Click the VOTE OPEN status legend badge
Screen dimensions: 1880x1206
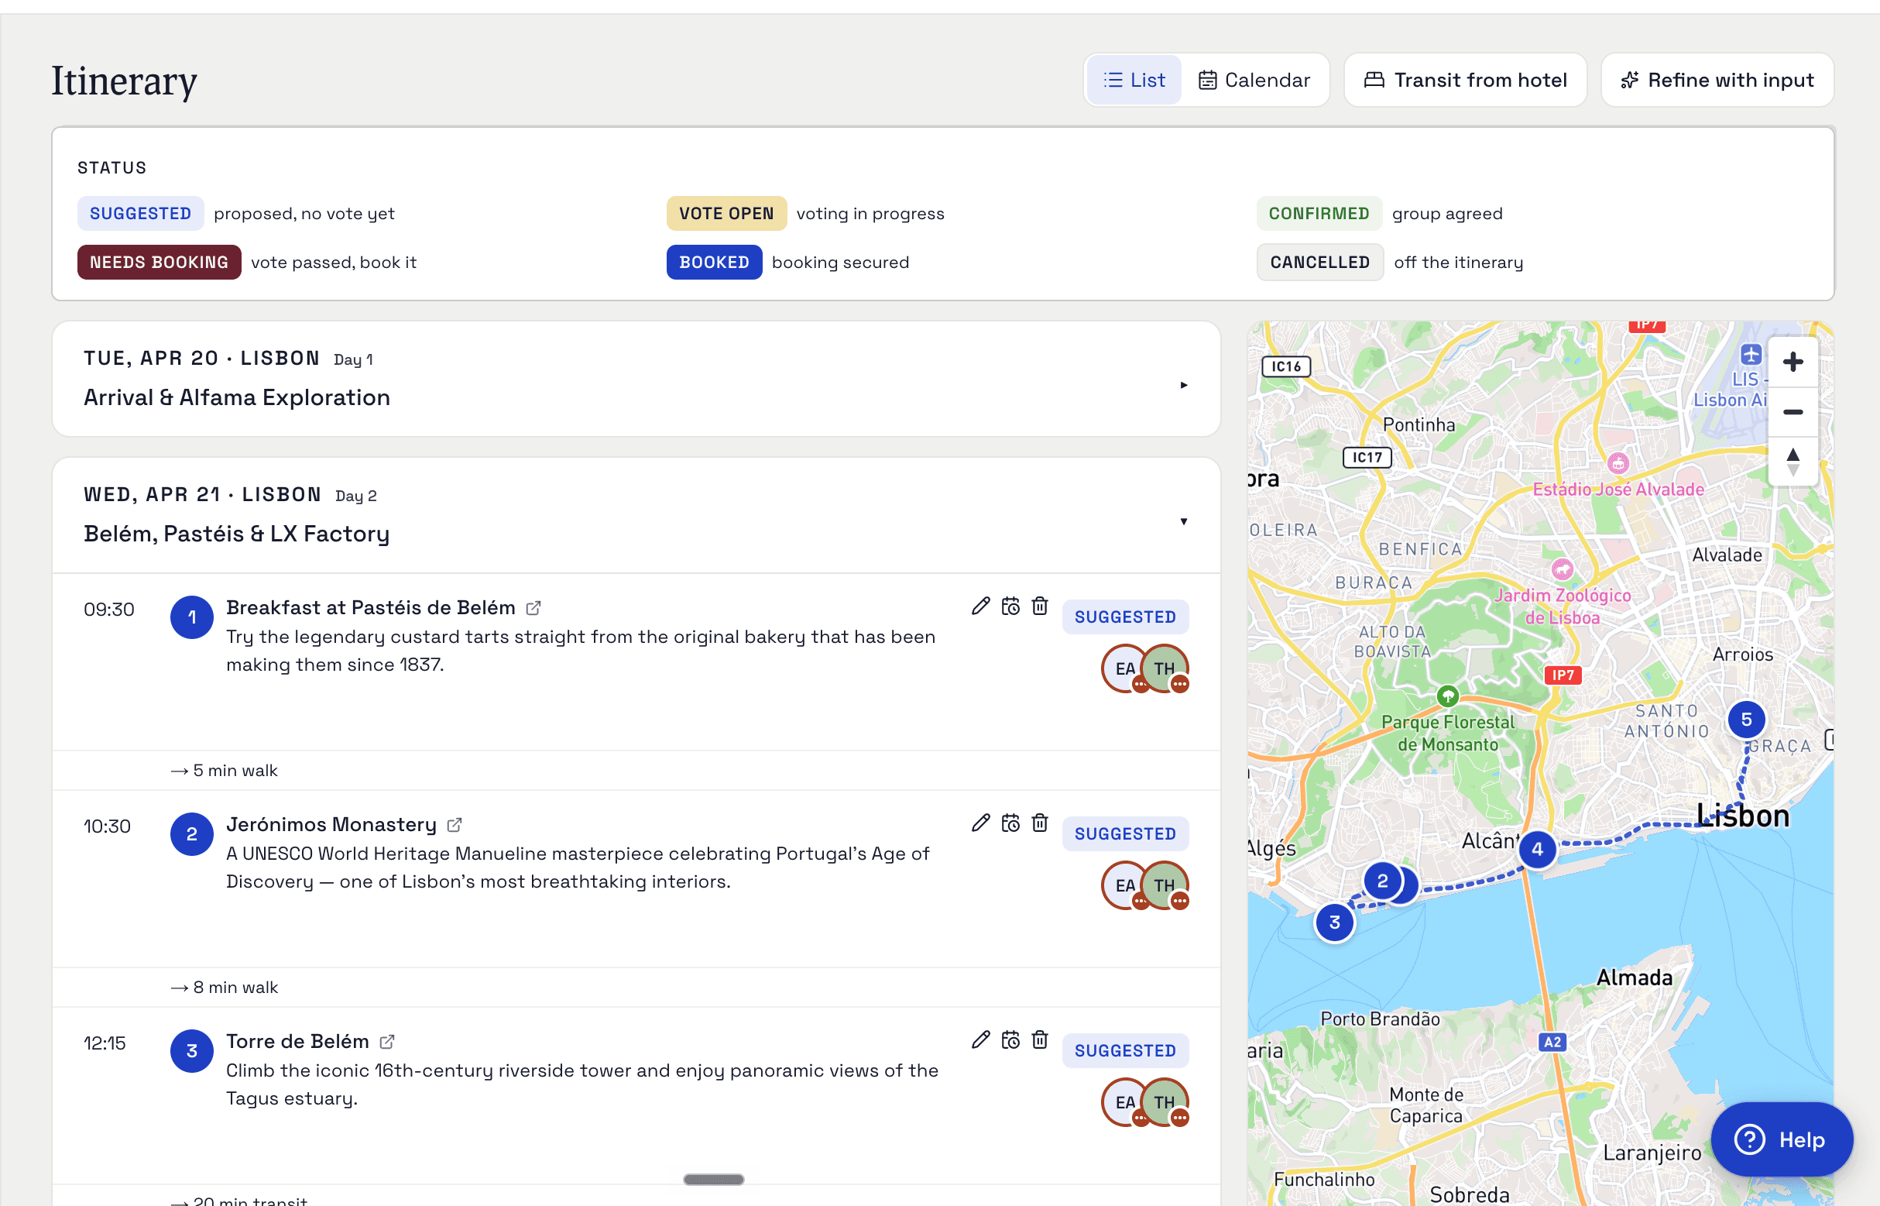point(726,214)
